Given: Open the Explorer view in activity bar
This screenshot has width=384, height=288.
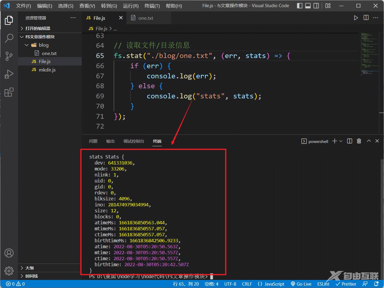Looking at the screenshot, I should point(9,20).
